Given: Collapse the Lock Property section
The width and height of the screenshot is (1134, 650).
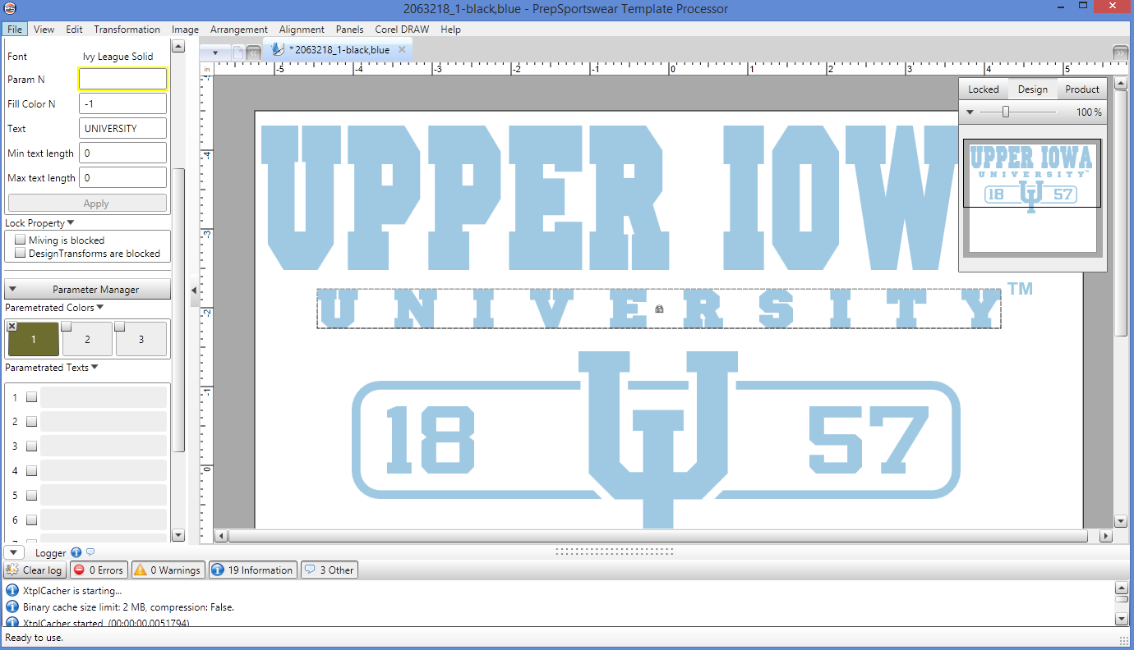Looking at the screenshot, I should tap(71, 222).
